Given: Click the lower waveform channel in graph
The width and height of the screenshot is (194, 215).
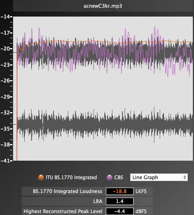Looking at the screenshot, I should 105,124.
